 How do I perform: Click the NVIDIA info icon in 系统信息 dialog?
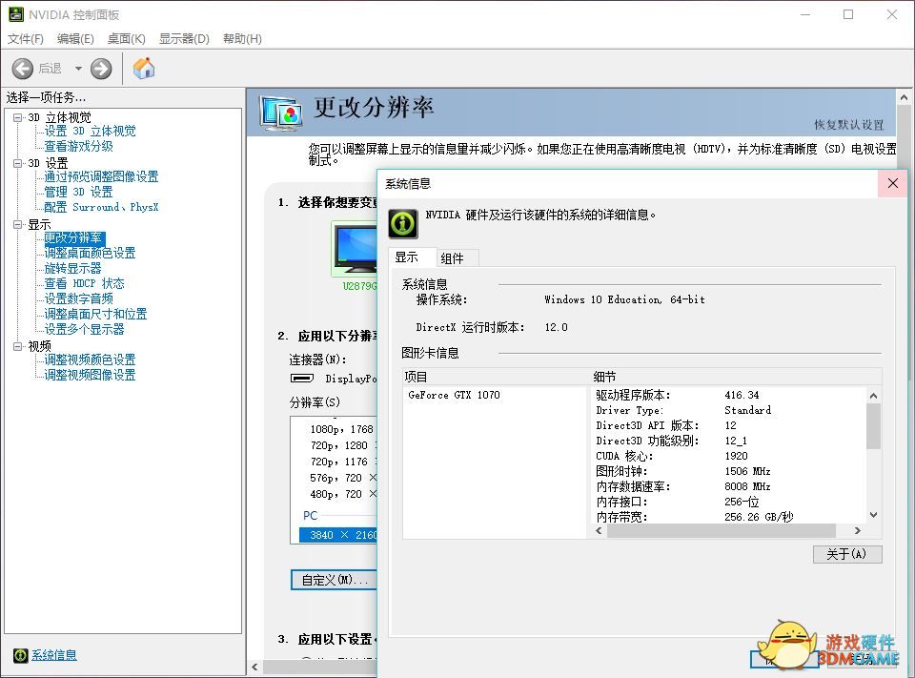(x=403, y=224)
